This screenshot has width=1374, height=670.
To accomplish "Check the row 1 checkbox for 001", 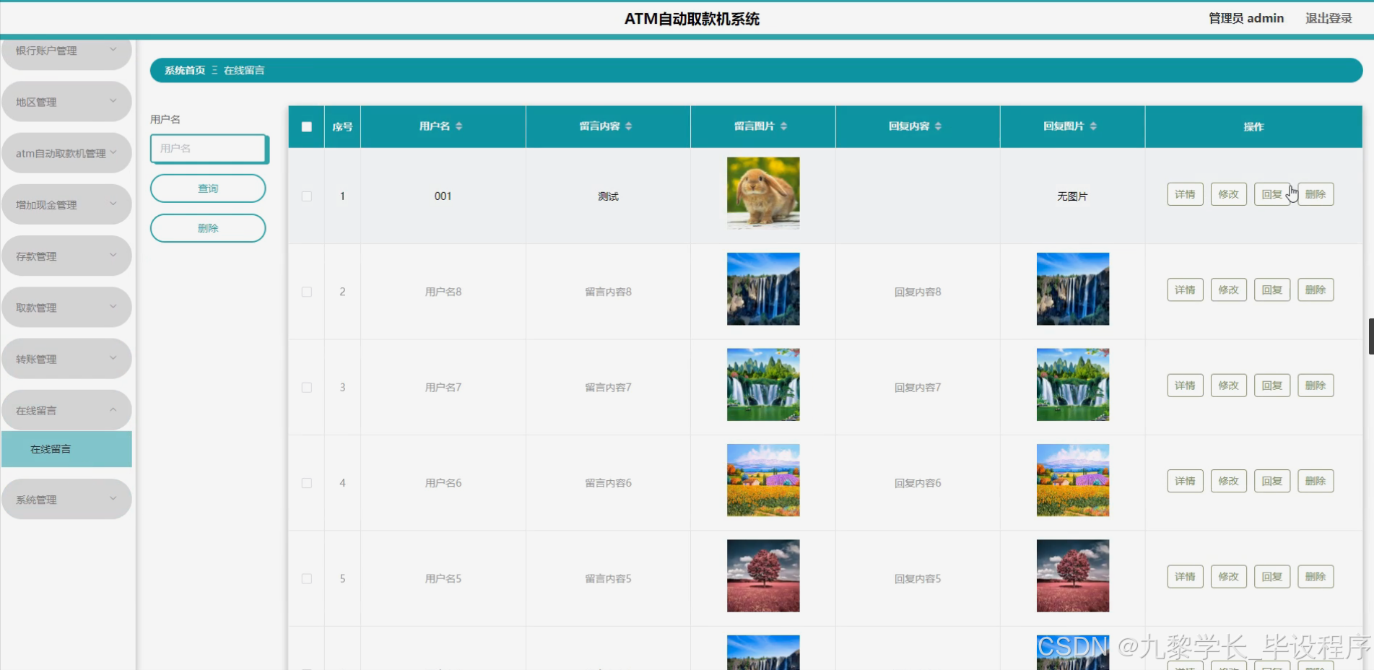I will coord(307,196).
